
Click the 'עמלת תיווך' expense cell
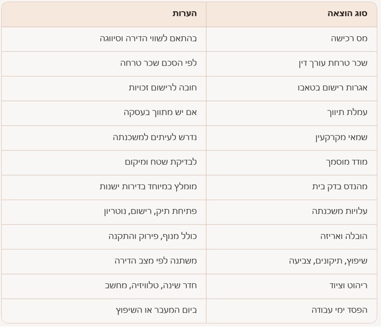(347, 112)
